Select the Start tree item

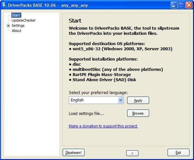pyautogui.click(x=16, y=15)
